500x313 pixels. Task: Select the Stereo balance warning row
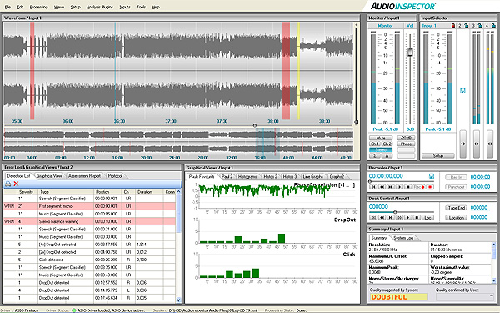point(90,221)
